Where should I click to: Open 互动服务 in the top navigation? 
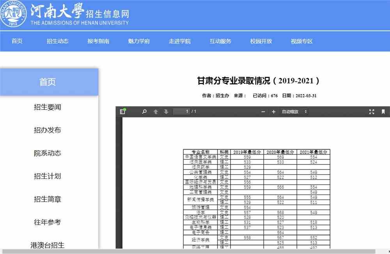[220, 41]
